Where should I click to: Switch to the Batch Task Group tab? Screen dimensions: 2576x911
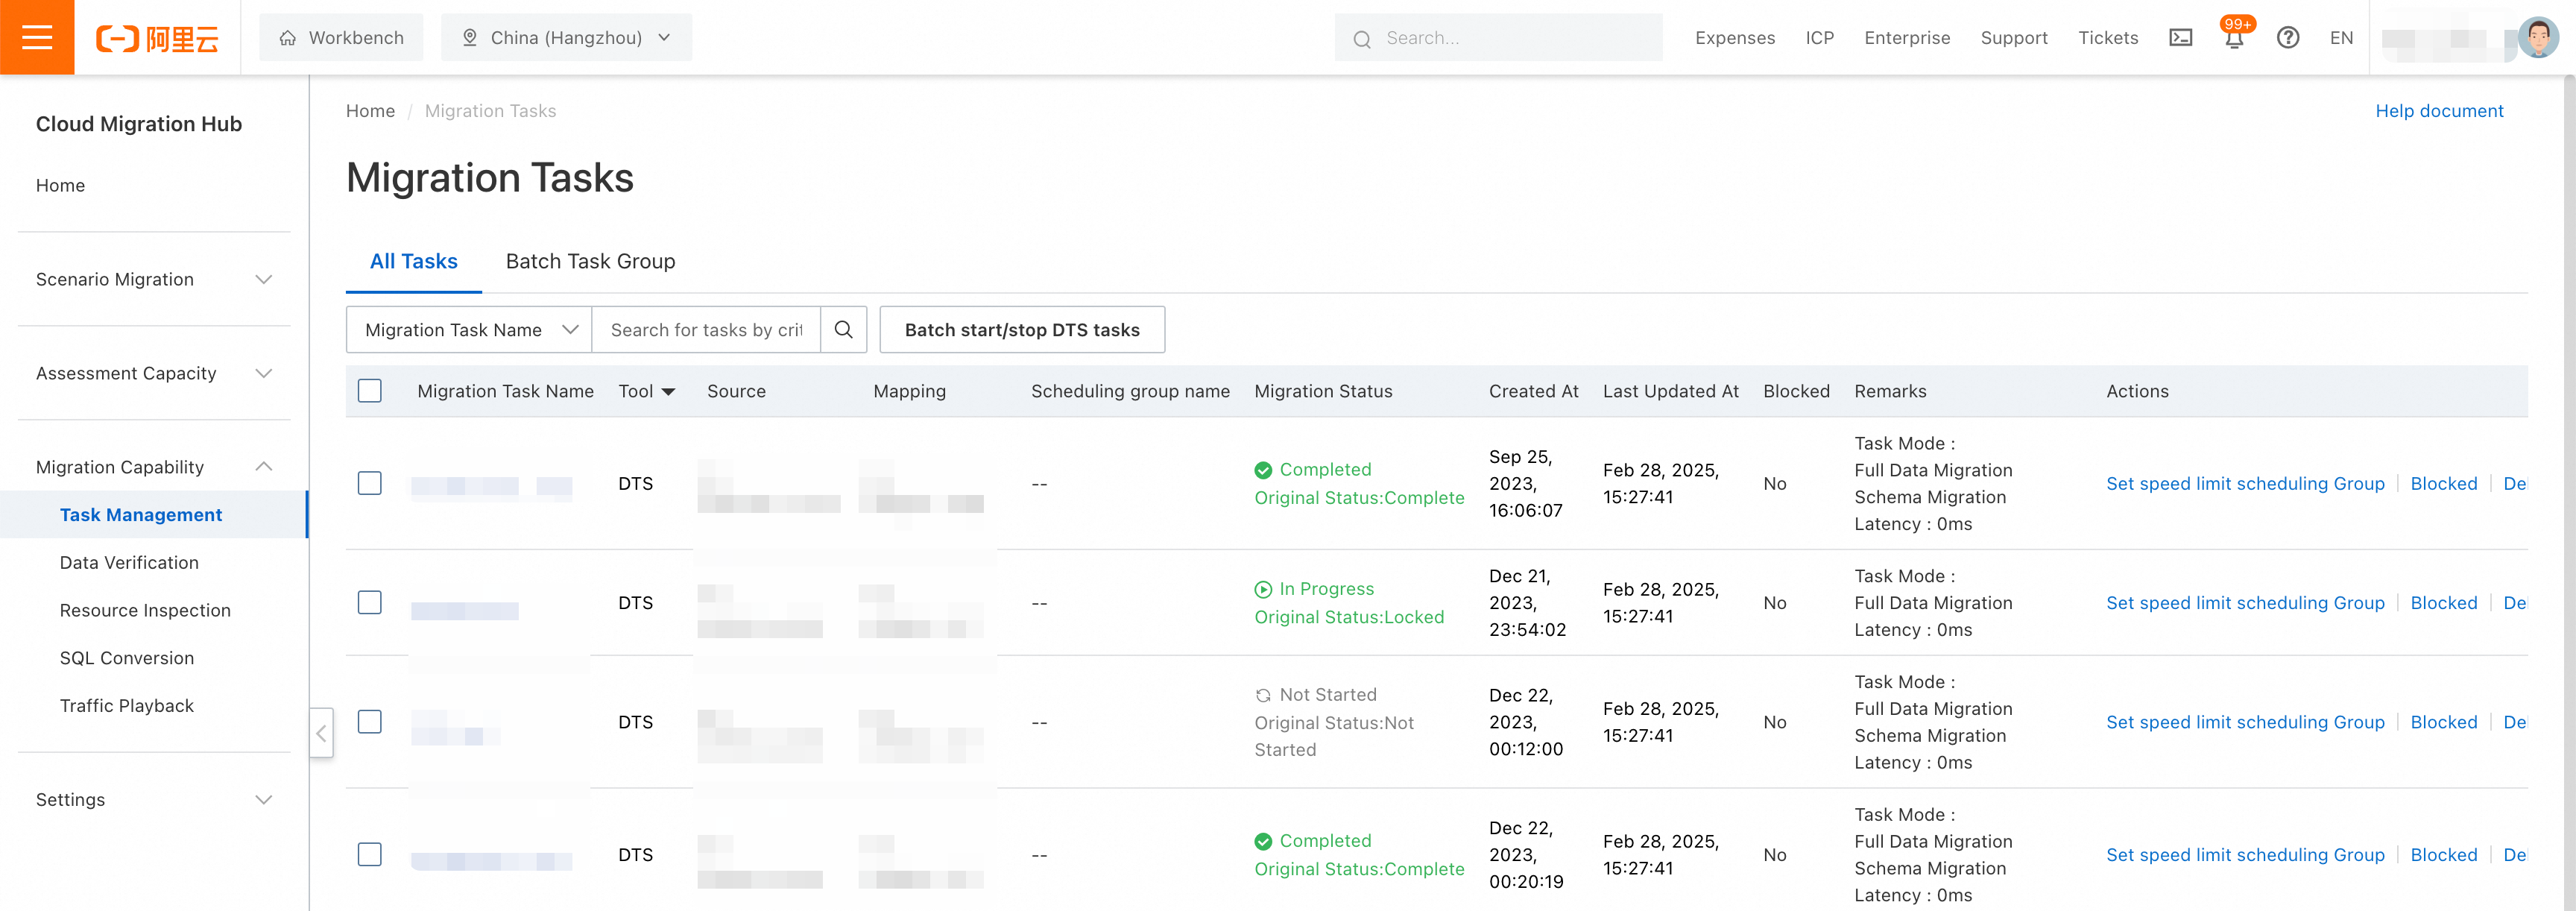coord(590,262)
